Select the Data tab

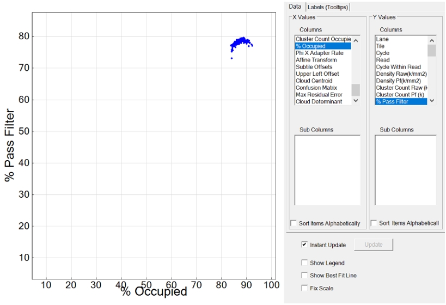point(295,7)
